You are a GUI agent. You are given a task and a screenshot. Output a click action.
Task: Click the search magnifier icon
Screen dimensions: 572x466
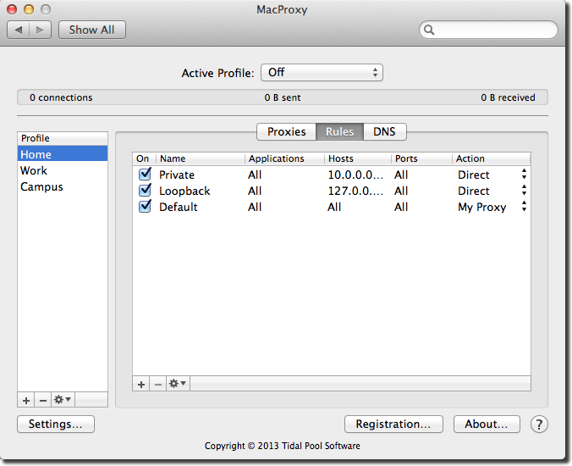[x=429, y=30]
